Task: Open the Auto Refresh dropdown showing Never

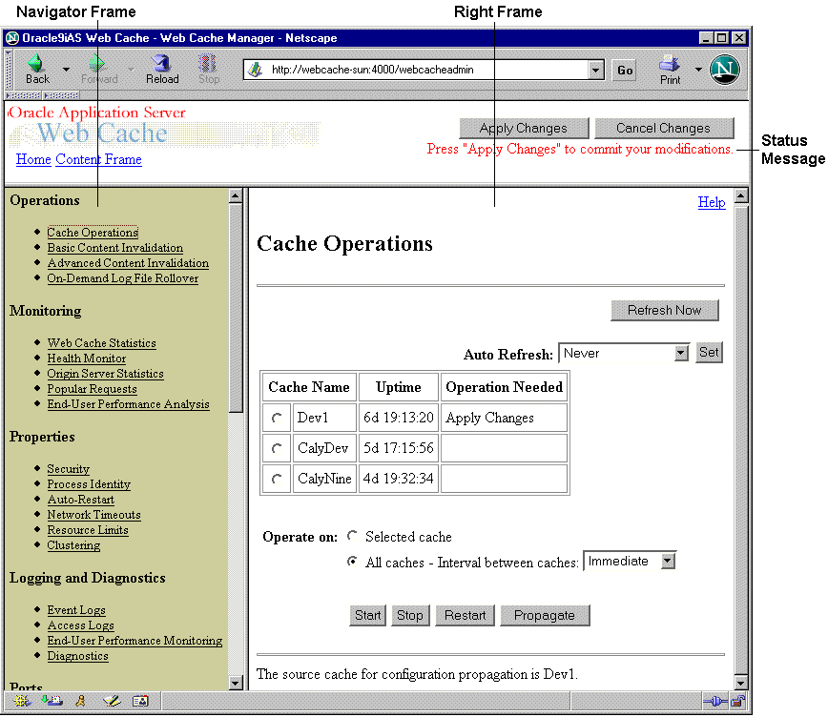Action: 624,353
